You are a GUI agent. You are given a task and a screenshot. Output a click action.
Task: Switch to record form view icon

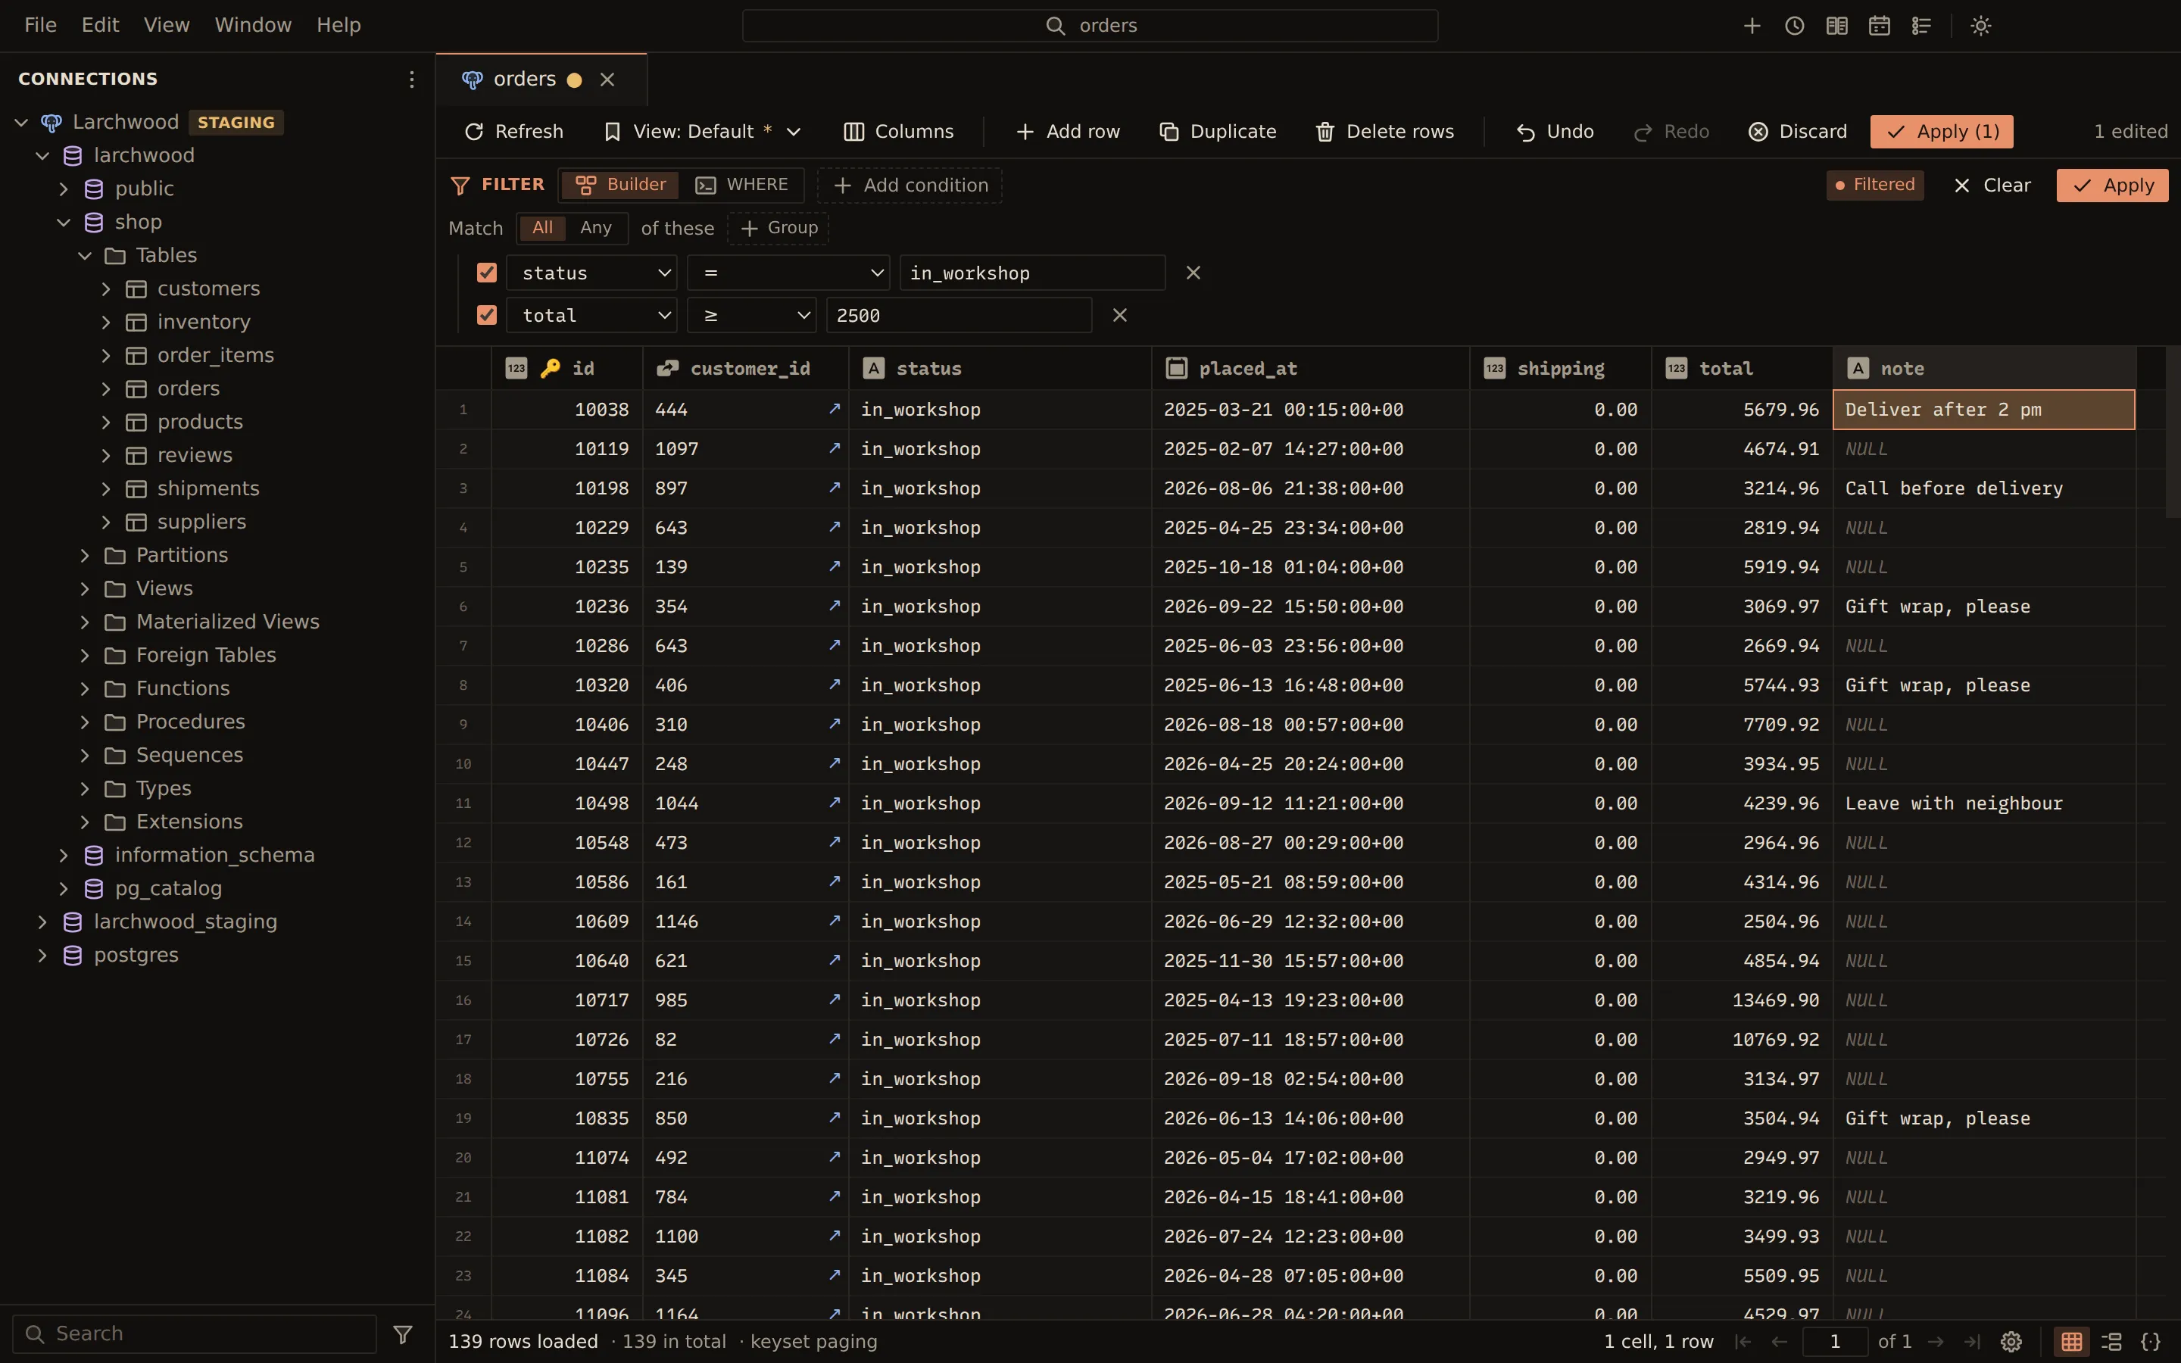pyautogui.click(x=2111, y=1341)
